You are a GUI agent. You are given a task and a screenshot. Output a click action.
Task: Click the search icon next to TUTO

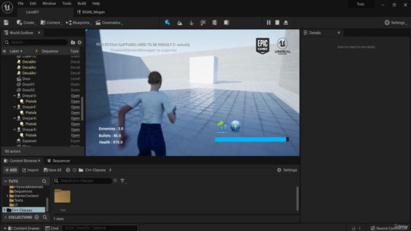[x=44, y=181]
